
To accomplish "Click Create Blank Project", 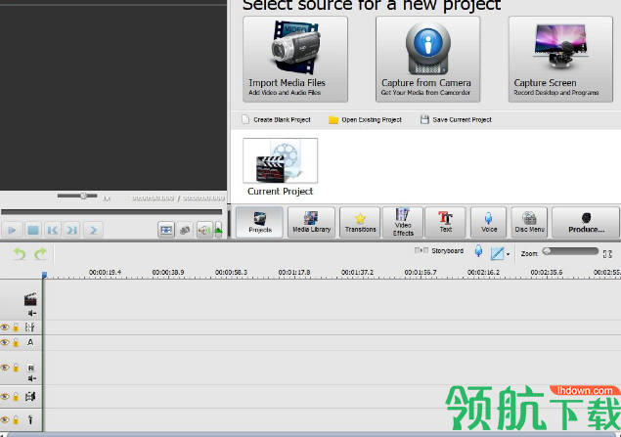I will pyautogui.click(x=277, y=119).
